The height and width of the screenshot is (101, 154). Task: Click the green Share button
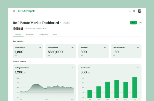pos(134,23)
